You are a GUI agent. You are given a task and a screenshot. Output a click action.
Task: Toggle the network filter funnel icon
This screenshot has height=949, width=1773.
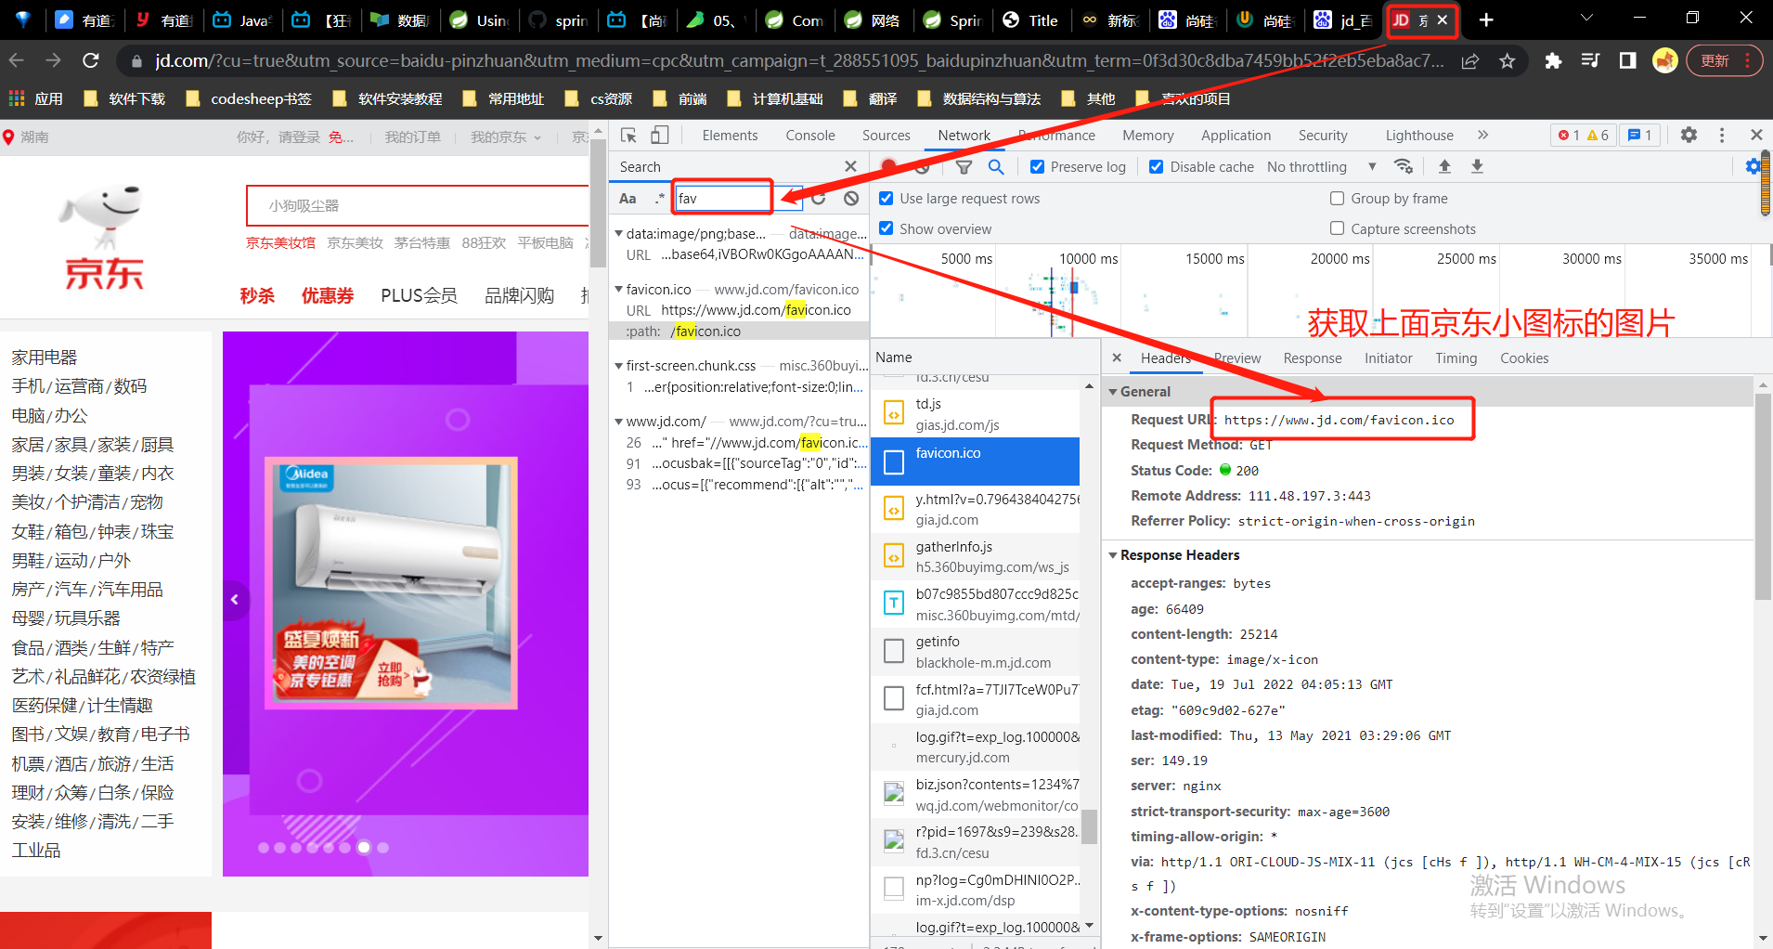[x=964, y=167]
